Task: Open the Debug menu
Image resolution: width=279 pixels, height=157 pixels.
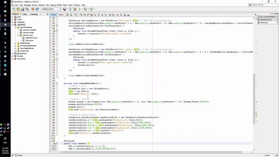Action: coord(53,5)
